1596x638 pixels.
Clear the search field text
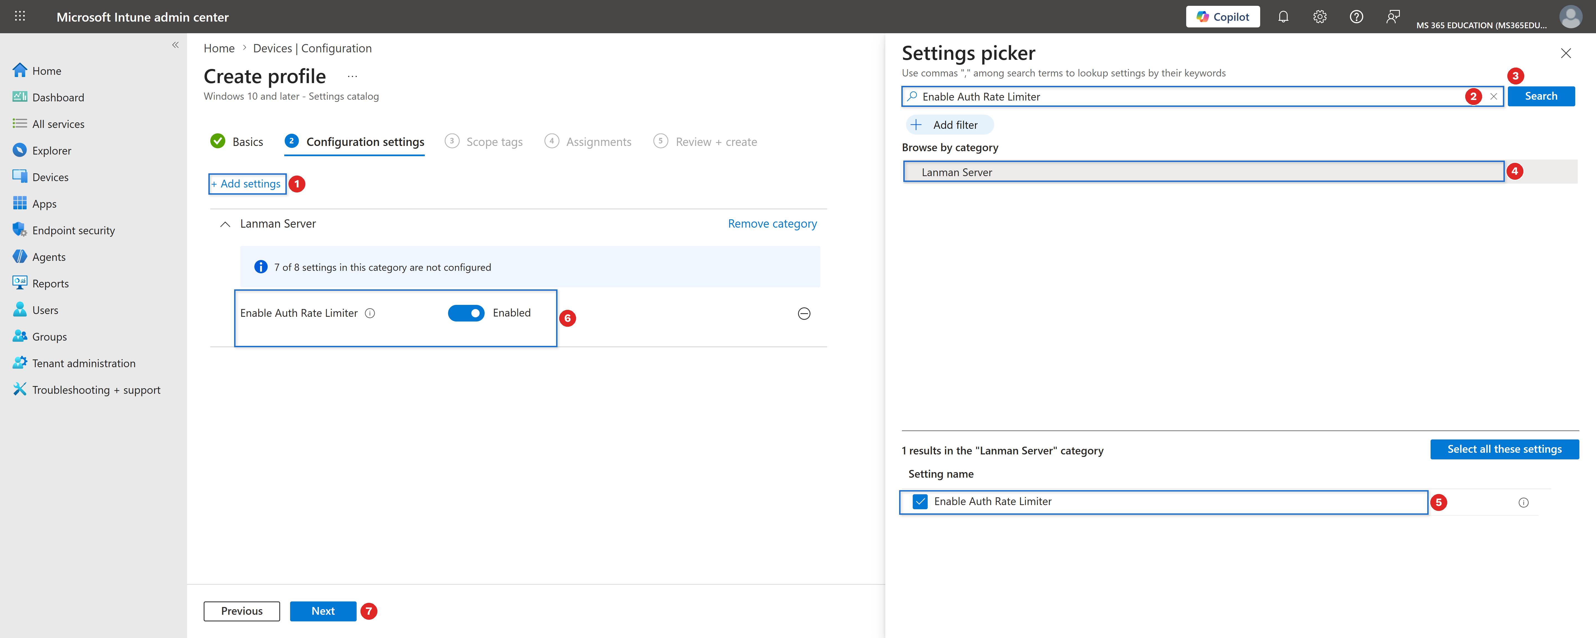pyautogui.click(x=1494, y=97)
